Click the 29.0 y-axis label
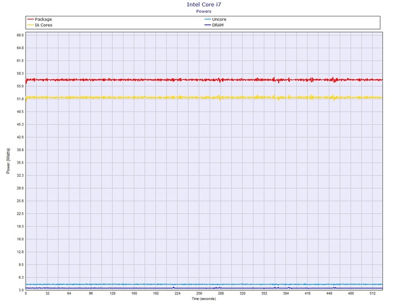 click(20, 188)
